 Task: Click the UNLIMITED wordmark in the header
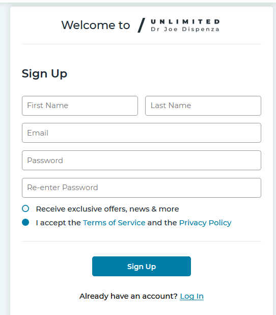click(x=185, y=21)
